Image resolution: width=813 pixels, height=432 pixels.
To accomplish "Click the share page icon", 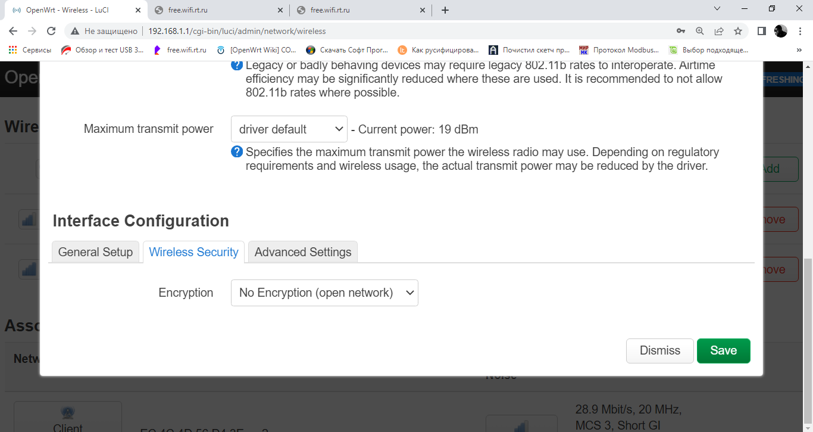I will [x=719, y=31].
